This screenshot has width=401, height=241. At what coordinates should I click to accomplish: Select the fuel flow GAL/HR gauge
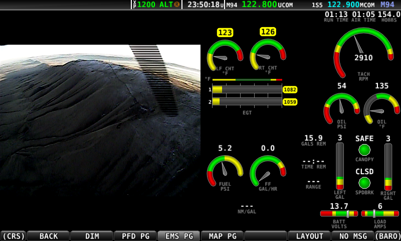click(x=268, y=172)
